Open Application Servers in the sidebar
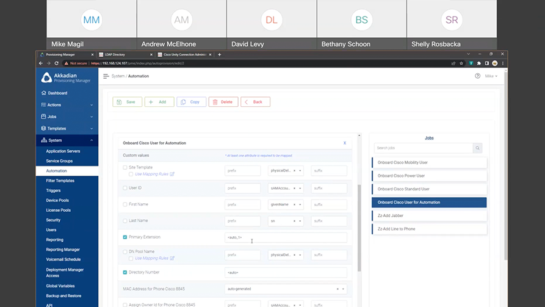Image resolution: width=545 pixels, height=307 pixels. click(63, 151)
